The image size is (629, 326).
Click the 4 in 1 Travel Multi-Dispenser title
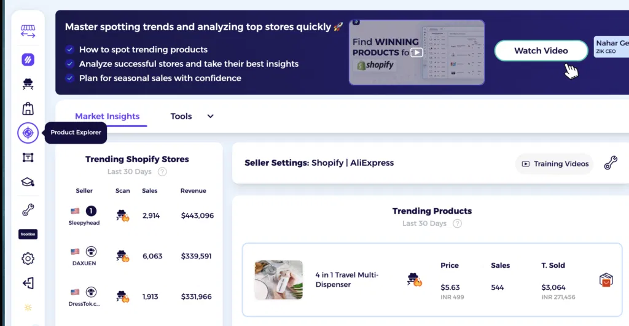point(346,279)
